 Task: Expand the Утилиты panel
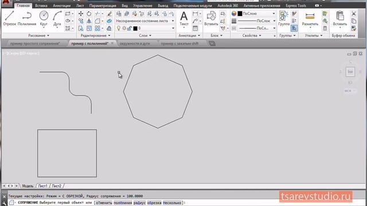point(314,35)
